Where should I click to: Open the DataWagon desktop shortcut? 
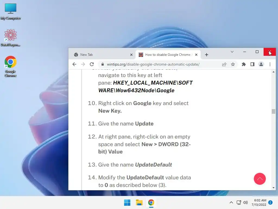11,38
